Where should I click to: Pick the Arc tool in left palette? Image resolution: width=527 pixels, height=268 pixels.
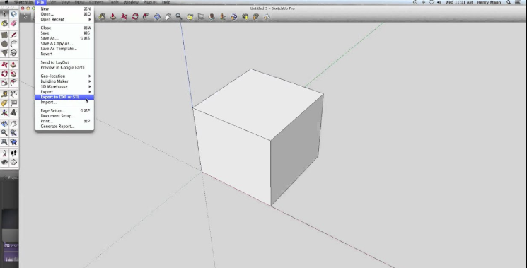point(13,44)
